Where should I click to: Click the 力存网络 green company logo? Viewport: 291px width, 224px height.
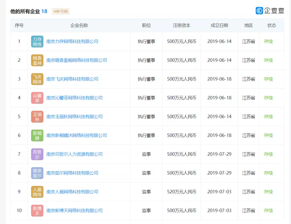37,41
